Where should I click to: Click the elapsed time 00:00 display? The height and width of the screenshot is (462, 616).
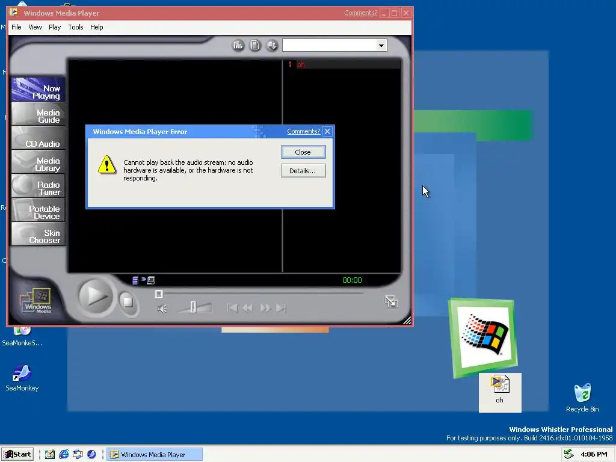(352, 280)
